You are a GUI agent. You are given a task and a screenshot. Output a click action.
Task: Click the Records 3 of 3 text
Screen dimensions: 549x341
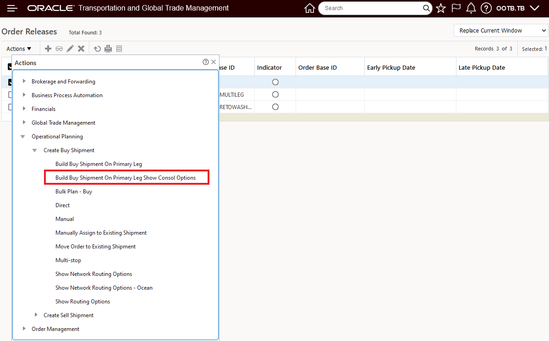[x=494, y=49]
